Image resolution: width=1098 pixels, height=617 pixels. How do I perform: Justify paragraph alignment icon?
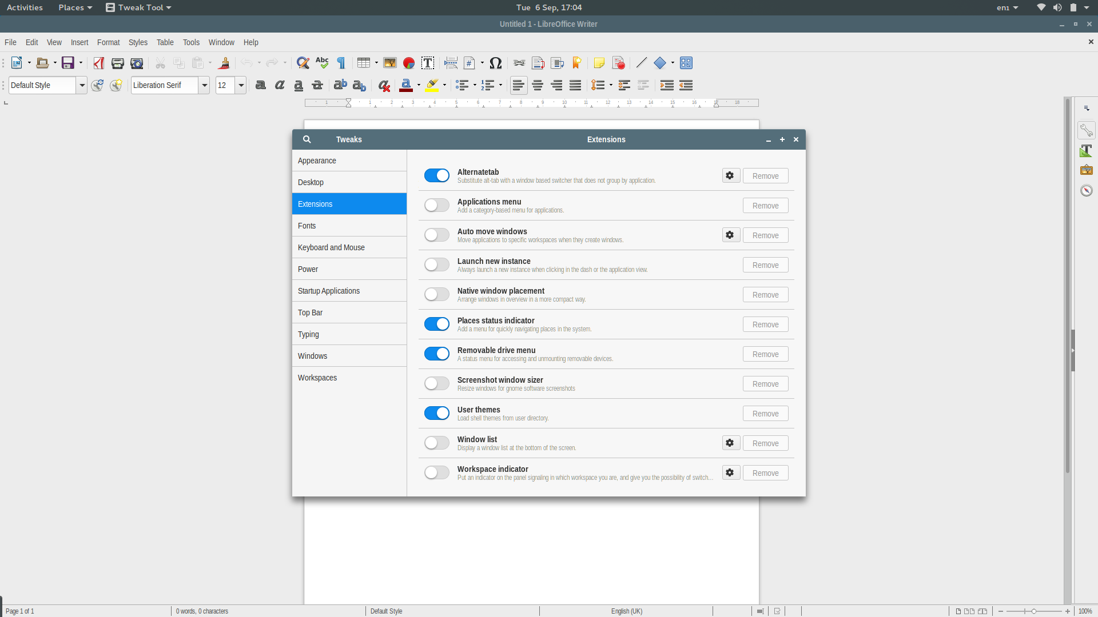tap(575, 85)
